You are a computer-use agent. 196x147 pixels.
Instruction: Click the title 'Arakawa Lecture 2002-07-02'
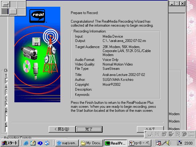(124, 75)
